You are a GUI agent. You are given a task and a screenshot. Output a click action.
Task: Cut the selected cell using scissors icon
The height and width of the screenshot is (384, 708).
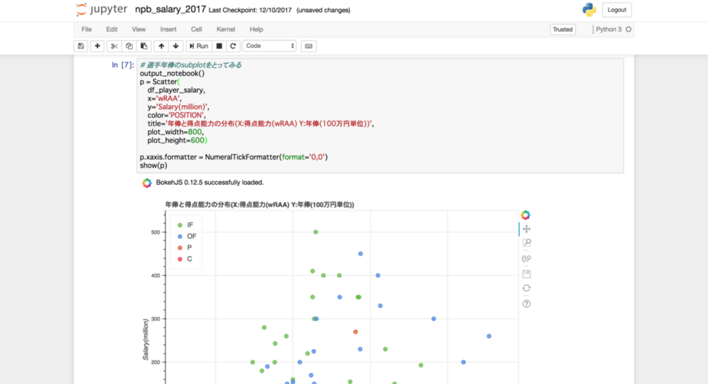[x=113, y=46]
